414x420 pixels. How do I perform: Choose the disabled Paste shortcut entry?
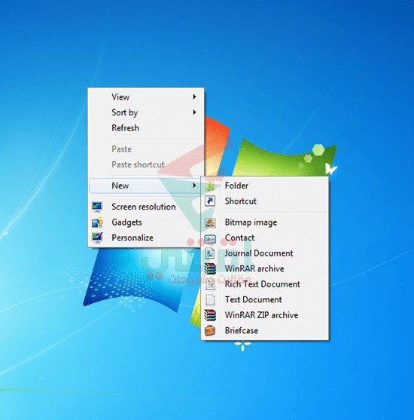[146, 164]
